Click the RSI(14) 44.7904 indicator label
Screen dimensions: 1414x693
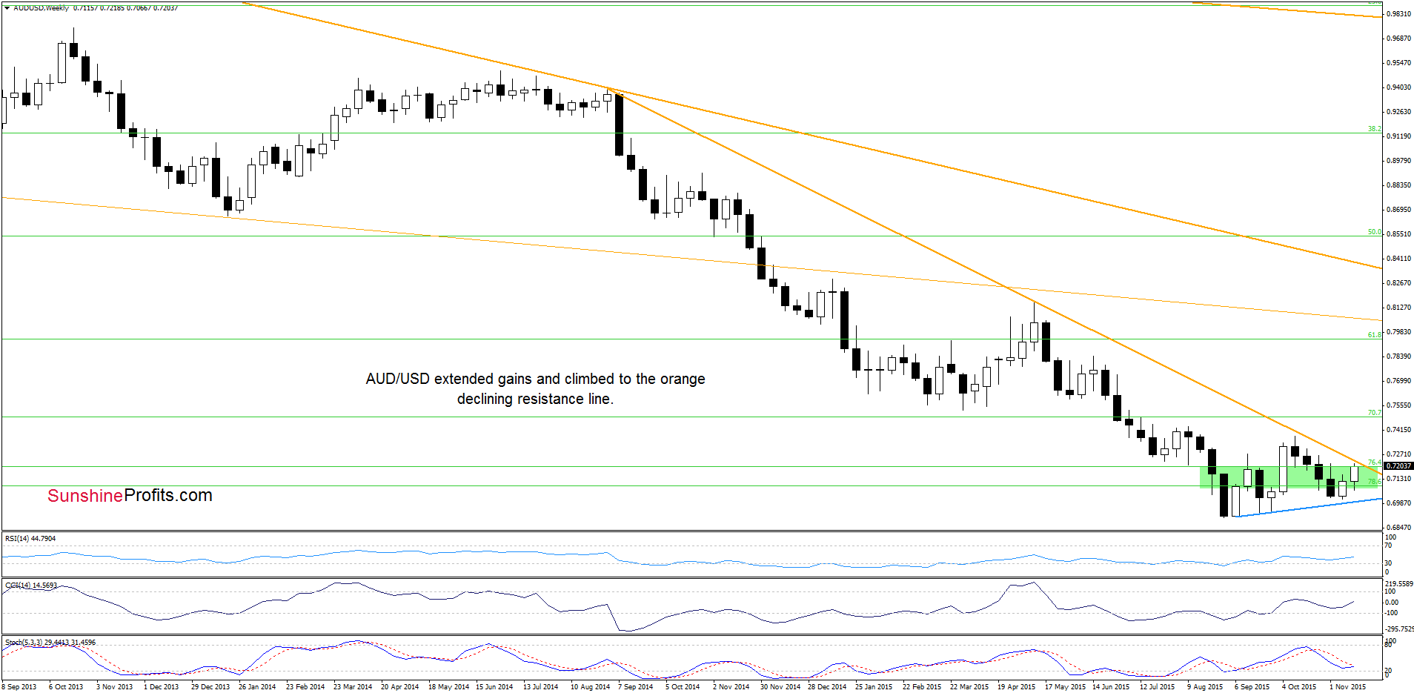(30, 539)
